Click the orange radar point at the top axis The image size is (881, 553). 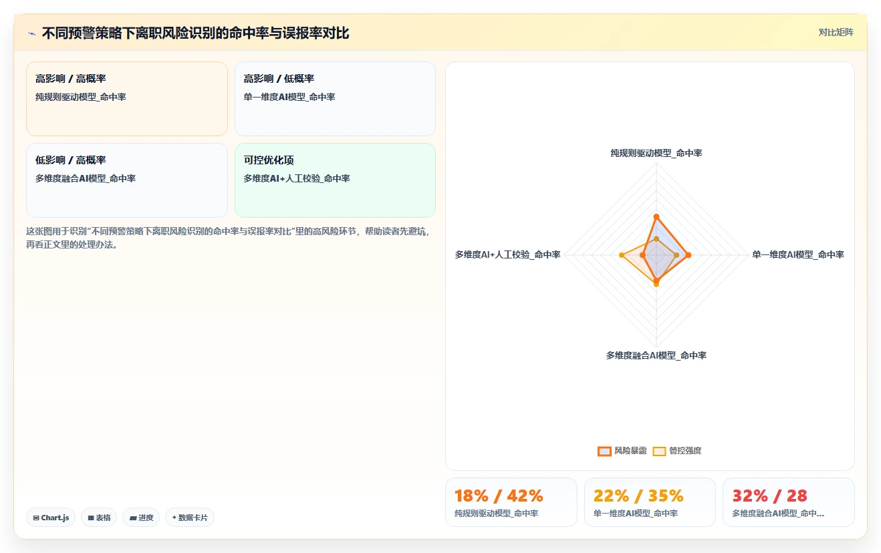656,216
